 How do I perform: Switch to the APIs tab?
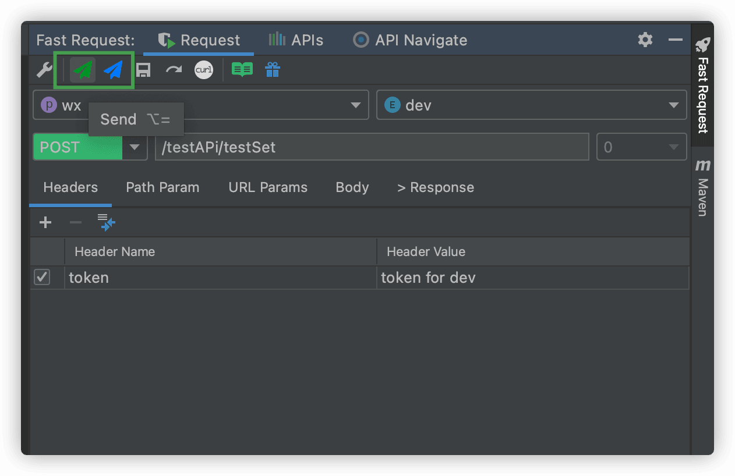coord(296,40)
